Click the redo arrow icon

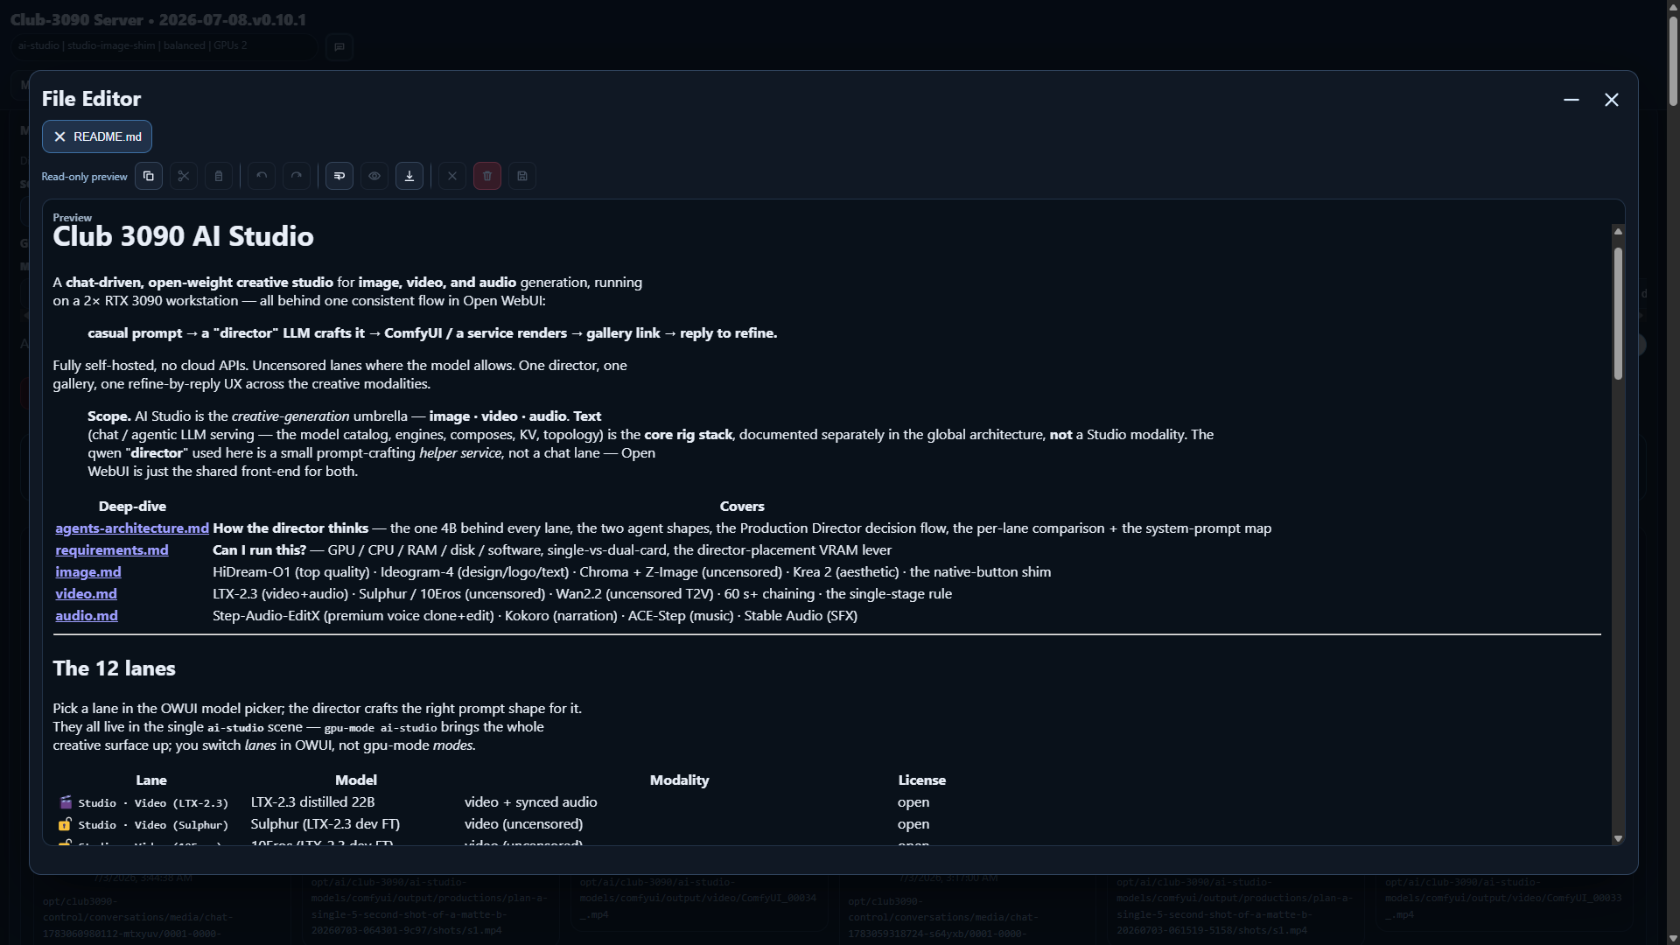(297, 176)
